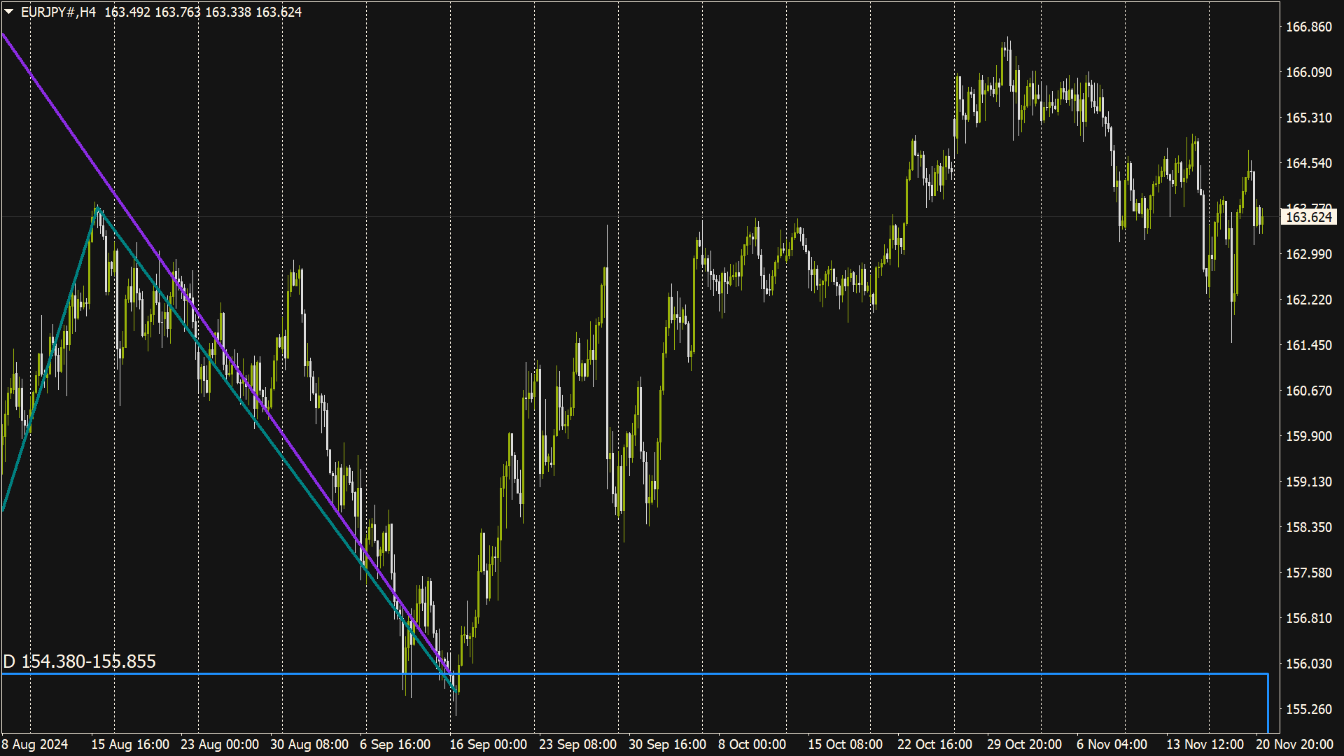Click the time label 30 Sep 16:00
Viewport: 1344px width, 756px height.
click(667, 744)
